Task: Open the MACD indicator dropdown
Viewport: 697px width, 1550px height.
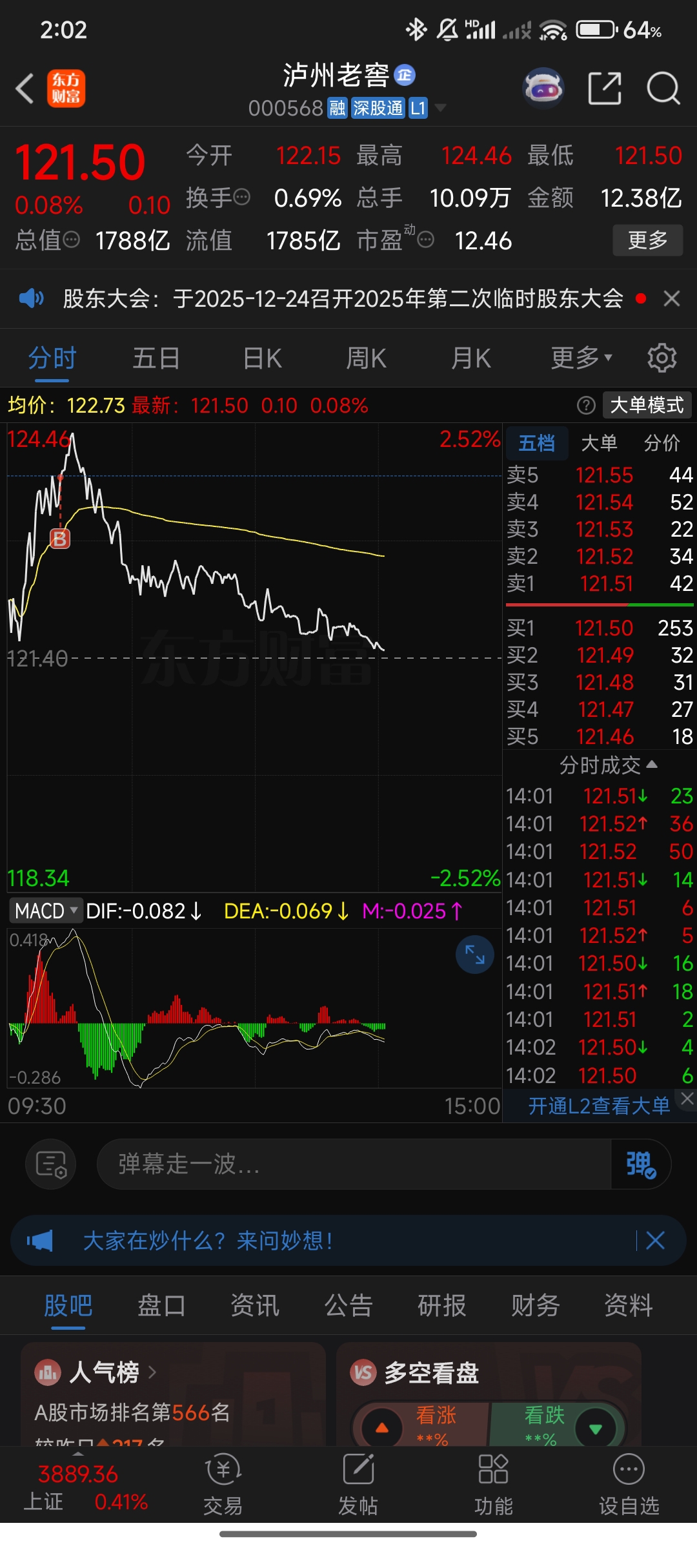Action: pyautogui.click(x=46, y=911)
